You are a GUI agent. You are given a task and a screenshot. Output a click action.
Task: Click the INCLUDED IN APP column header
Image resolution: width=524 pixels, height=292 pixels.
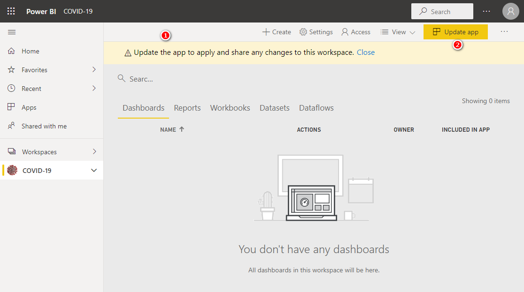click(465, 129)
